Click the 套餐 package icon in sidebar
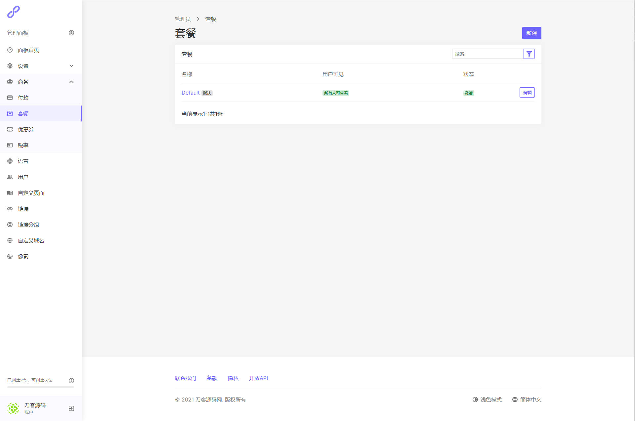635x421 pixels. pos(10,113)
